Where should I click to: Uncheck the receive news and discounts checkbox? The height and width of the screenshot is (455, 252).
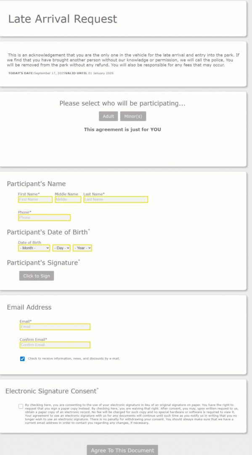click(22, 359)
